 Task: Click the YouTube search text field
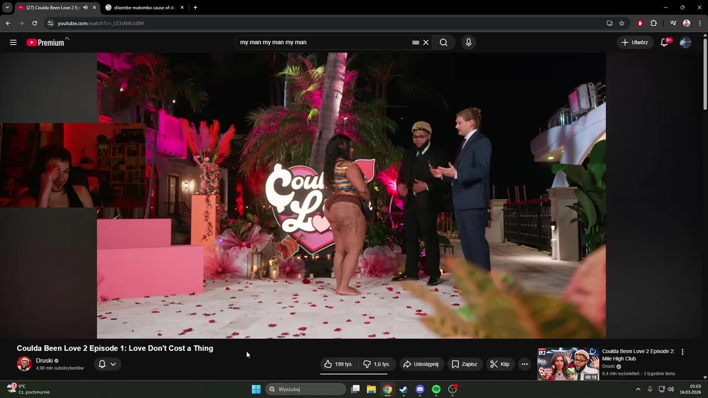[324, 43]
